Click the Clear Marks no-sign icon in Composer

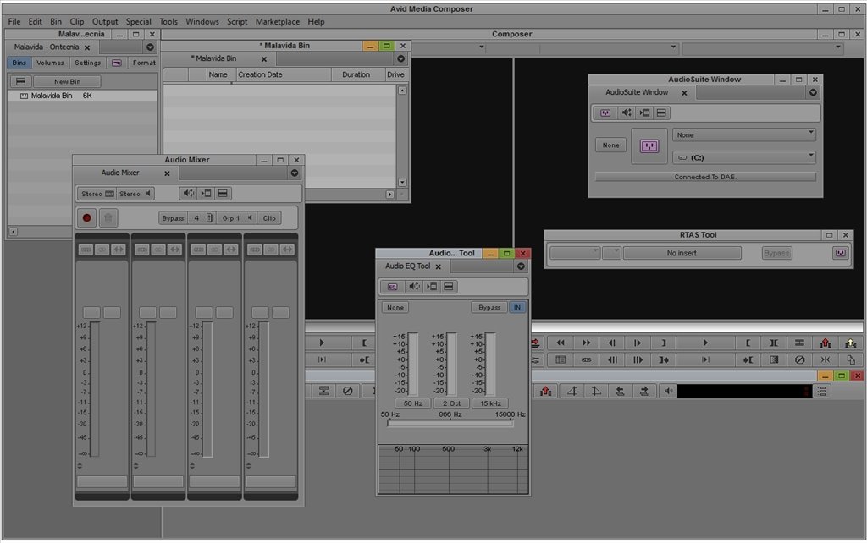pos(799,359)
